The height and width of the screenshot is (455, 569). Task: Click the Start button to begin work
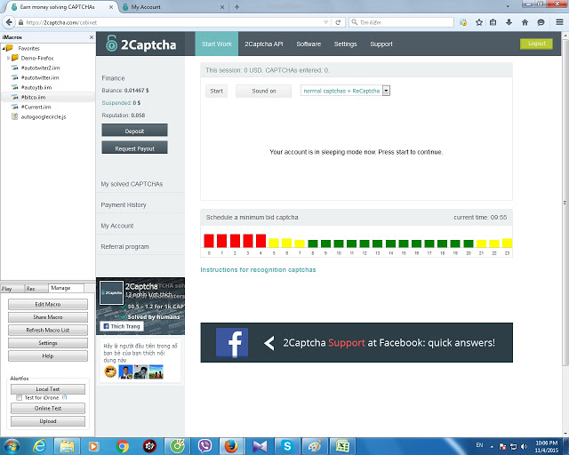217,91
